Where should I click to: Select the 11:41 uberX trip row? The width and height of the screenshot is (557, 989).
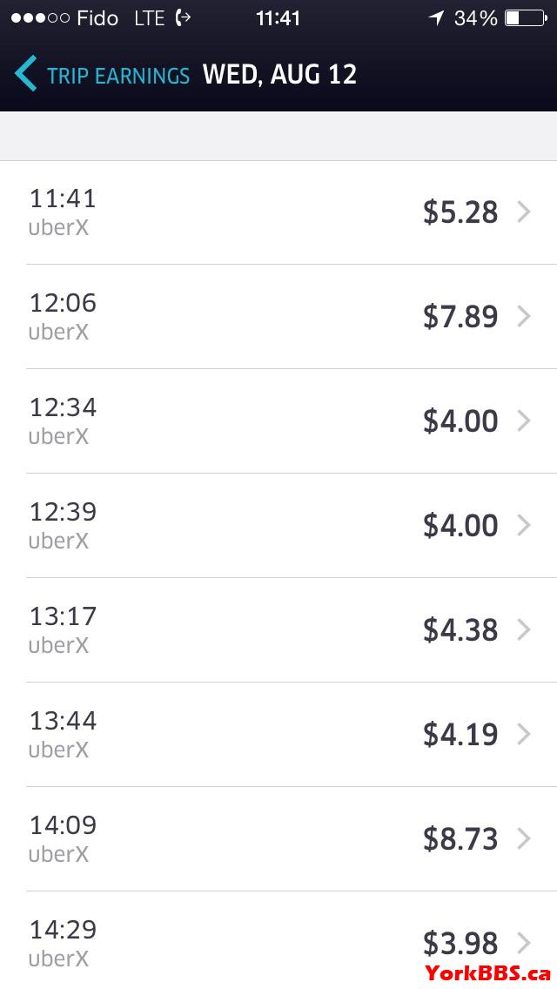tap(278, 212)
